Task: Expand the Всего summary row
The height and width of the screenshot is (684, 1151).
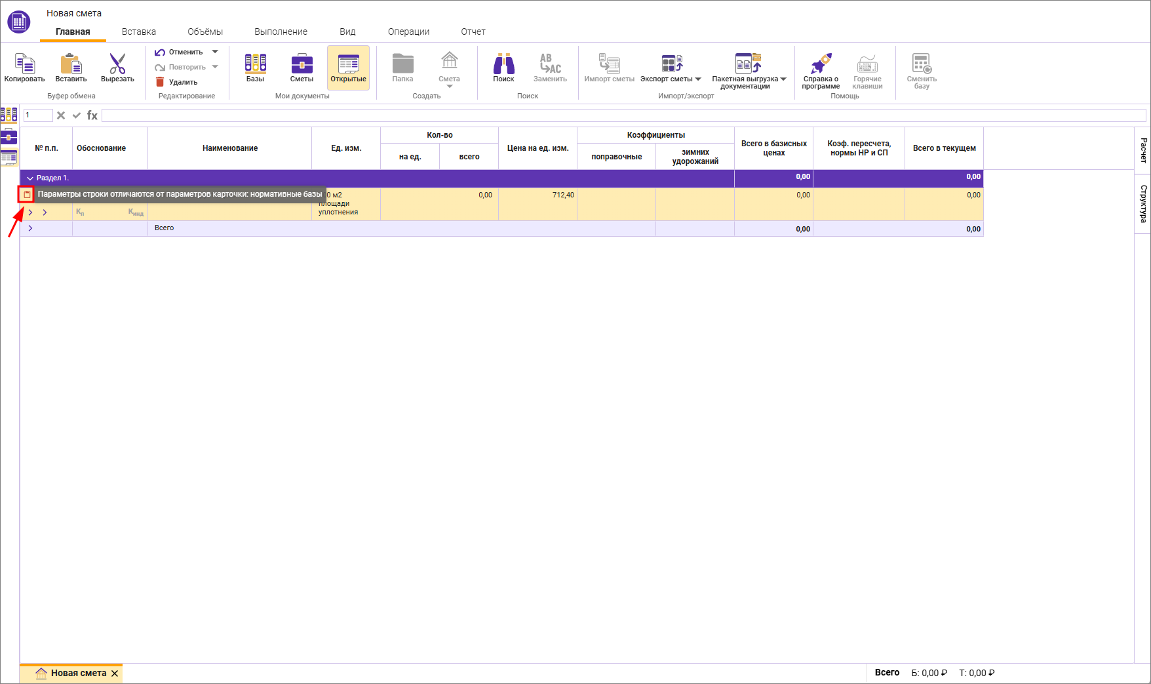Action: tap(30, 228)
